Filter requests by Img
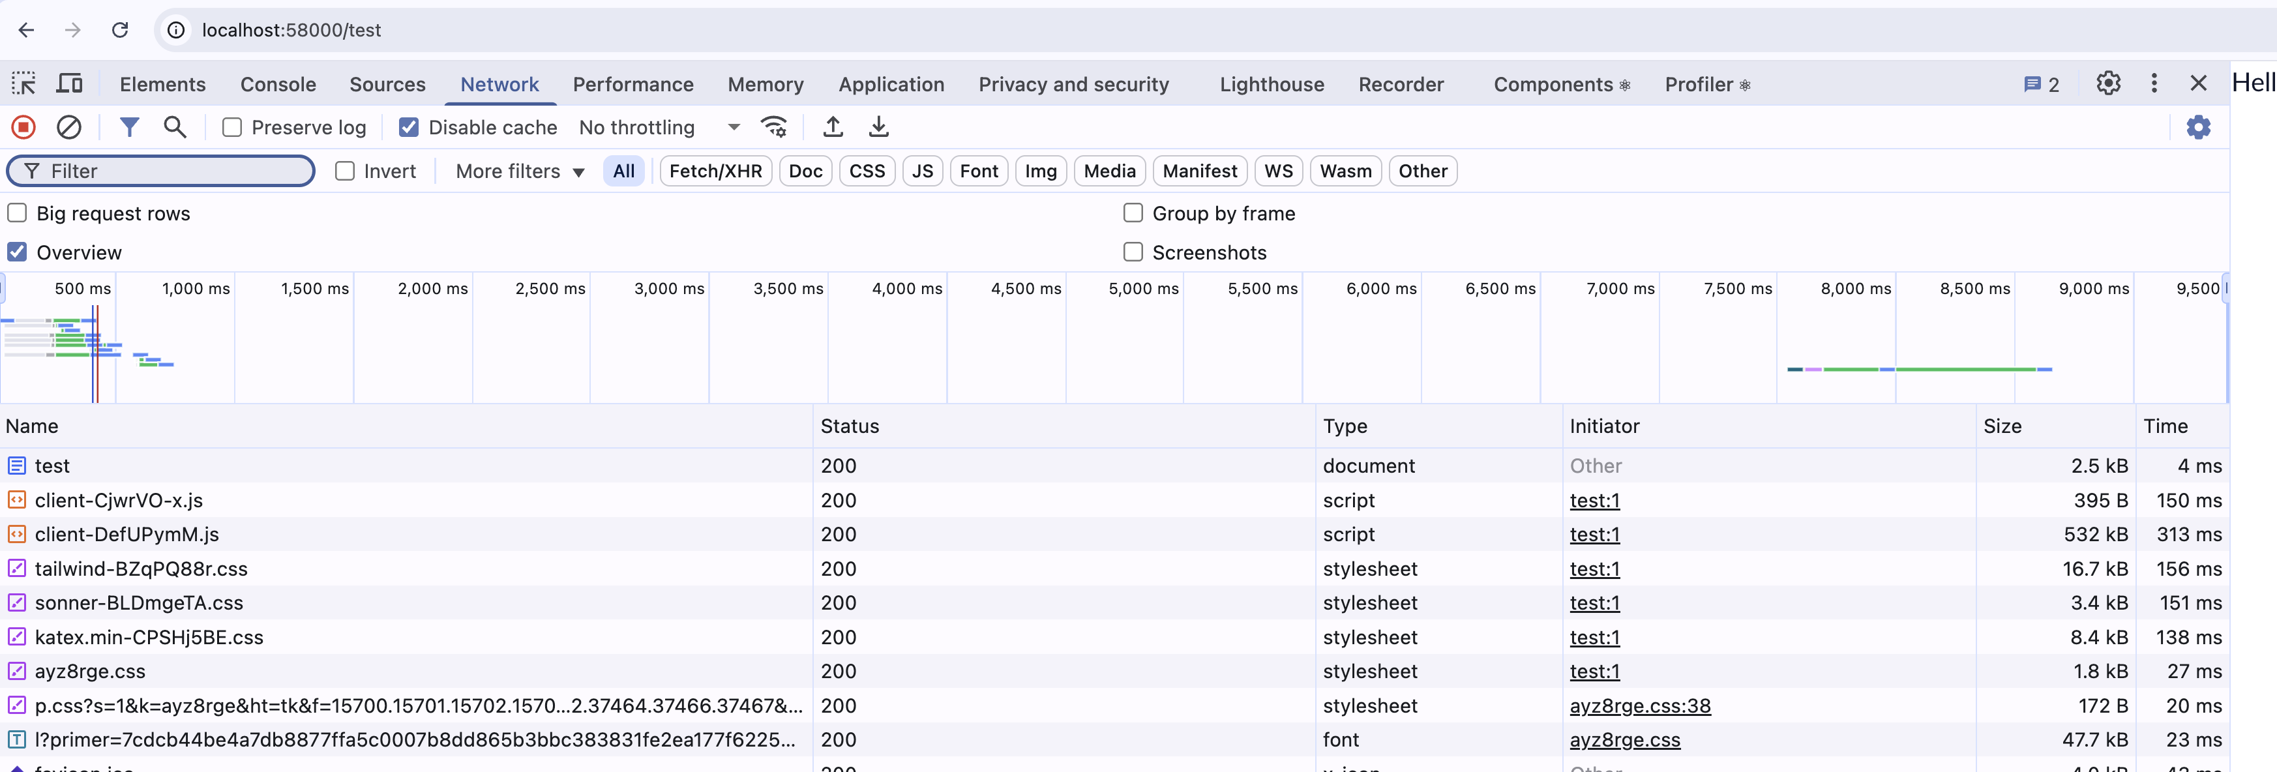The width and height of the screenshot is (2277, 772). tap(1041, 171)
